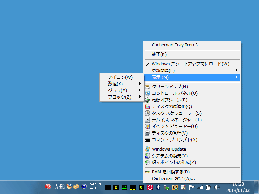Expand the 更新間隔(L) submenu arrow

pyautogui.click(x=237, y=70)
